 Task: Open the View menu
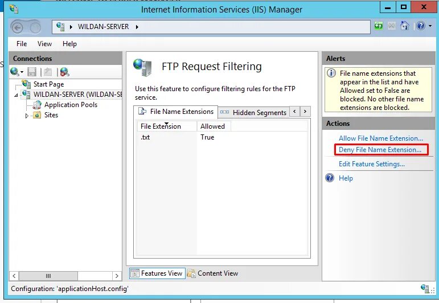(44, 44)
